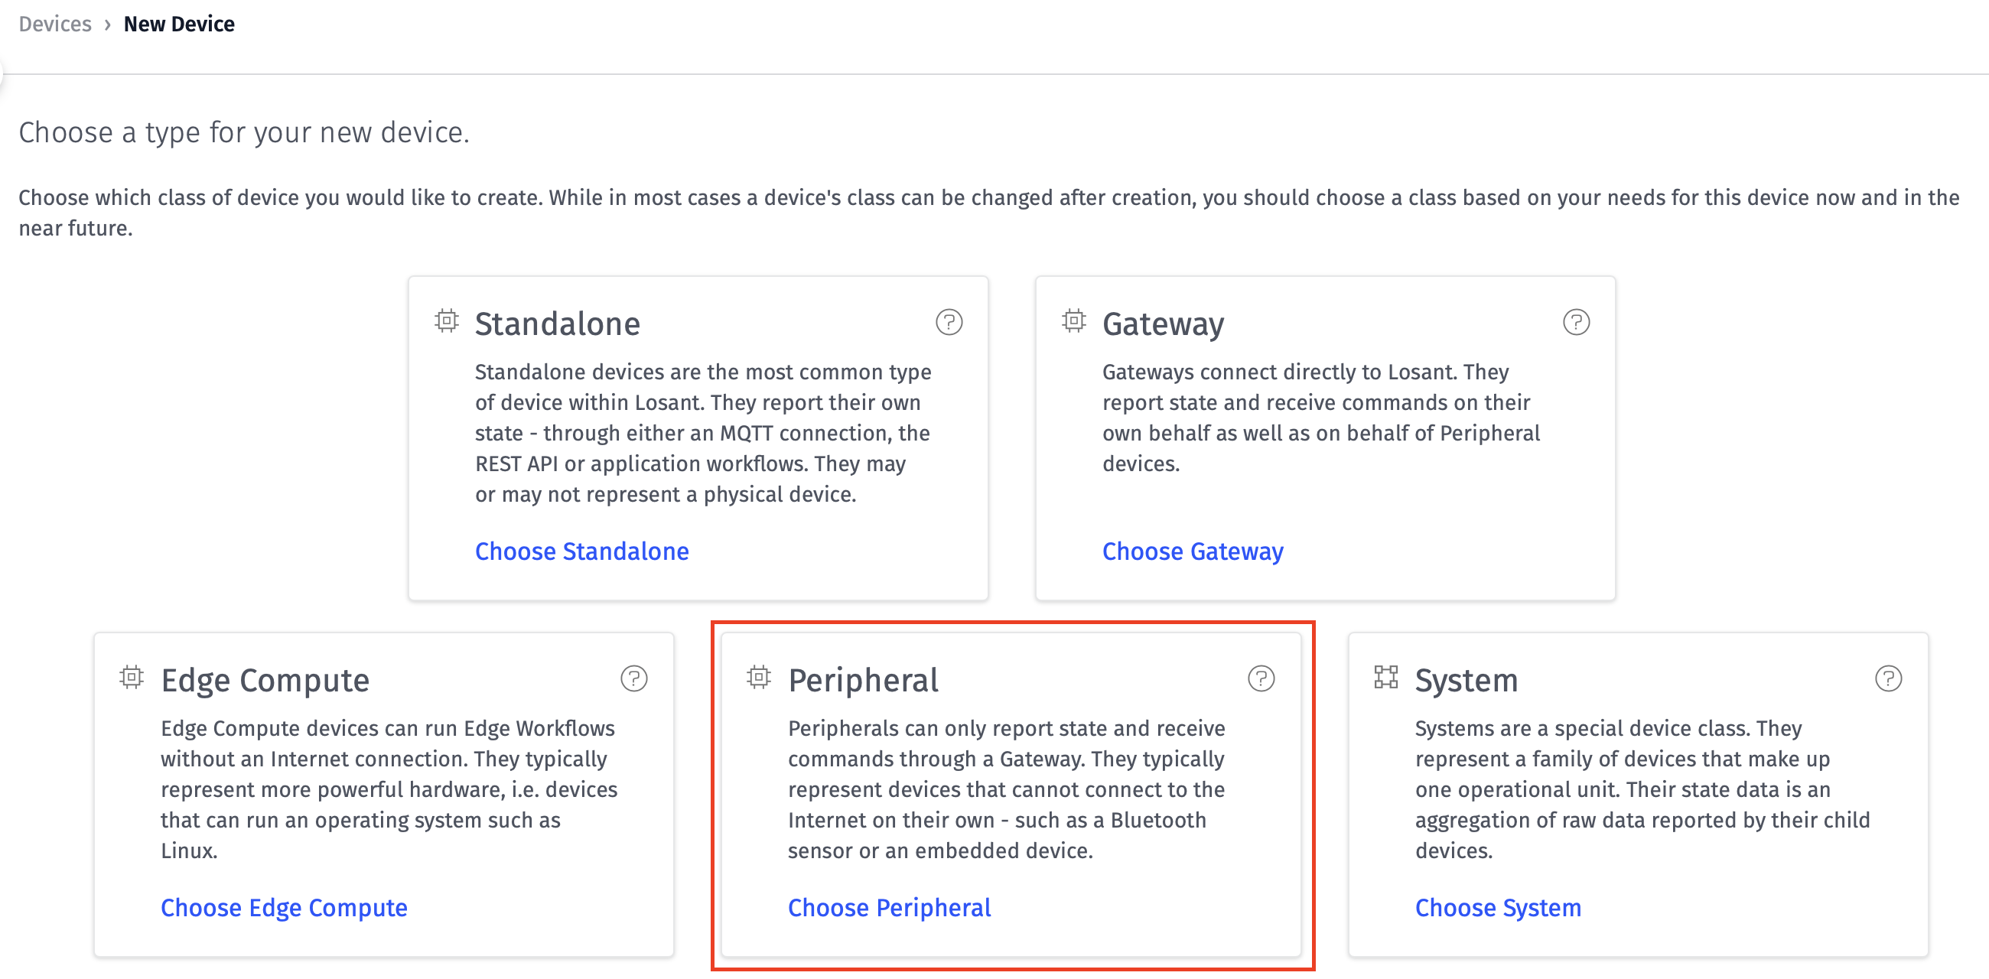
Task: Open help for the Standalone device type
Action: click(949, 322)
